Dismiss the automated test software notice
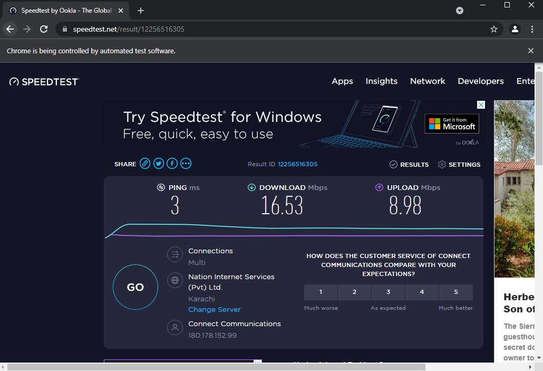This screenshot has width=543, height=371. point(530,51)
